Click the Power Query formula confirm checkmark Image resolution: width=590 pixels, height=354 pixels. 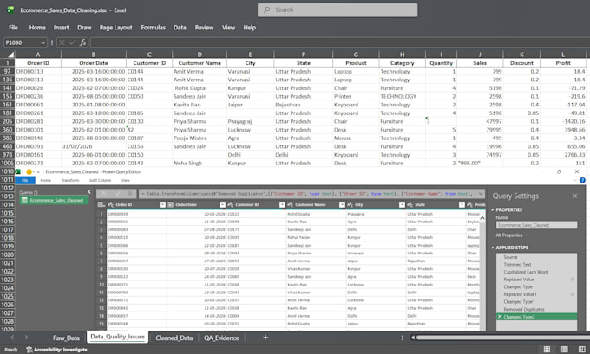(117, 194)
